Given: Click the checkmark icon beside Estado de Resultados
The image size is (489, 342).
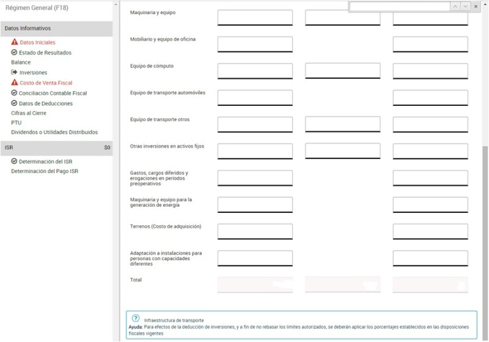Looking at the screenshot, I should tap(14, 52).
